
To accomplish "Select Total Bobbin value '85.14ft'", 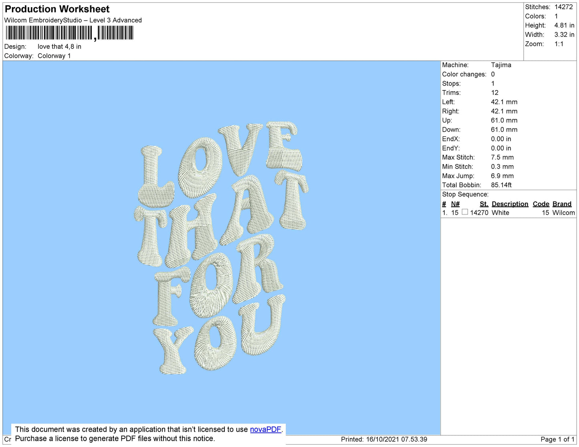I will [x=501, y=185].
